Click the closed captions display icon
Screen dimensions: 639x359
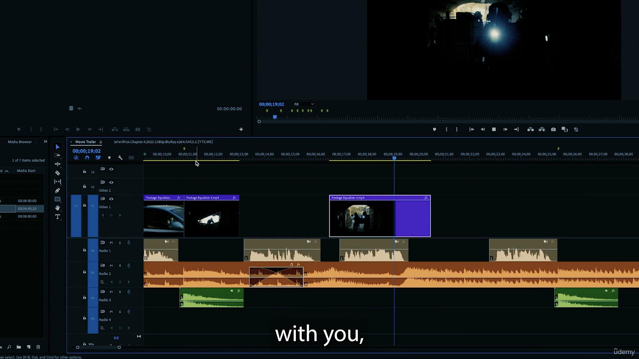(131, 158)
